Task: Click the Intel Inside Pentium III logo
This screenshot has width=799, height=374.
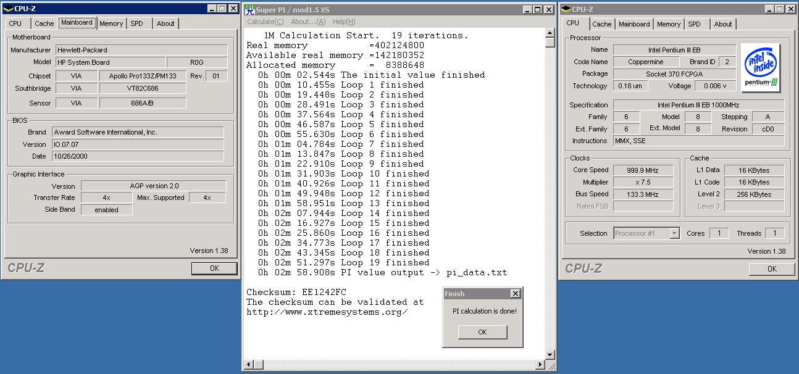Action: pos(760,69)
